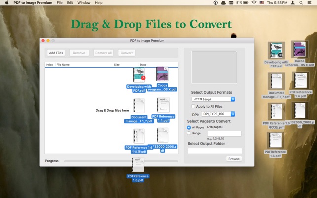Click the US flag input source icon
Screen dimensions: 317x198
coord(262,3)
